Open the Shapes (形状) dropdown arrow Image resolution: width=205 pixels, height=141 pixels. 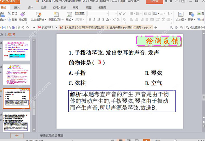(x=195, y=20)
